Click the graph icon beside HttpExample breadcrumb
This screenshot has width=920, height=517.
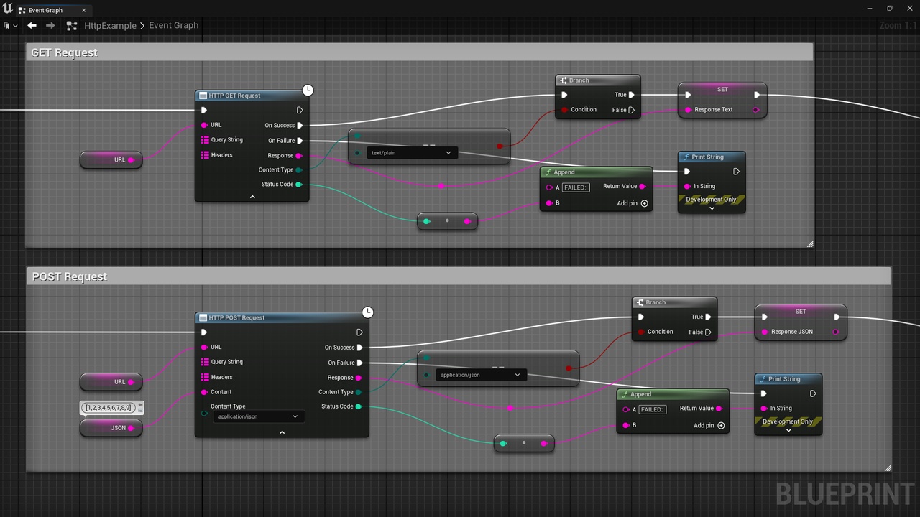tap(71, 26)
